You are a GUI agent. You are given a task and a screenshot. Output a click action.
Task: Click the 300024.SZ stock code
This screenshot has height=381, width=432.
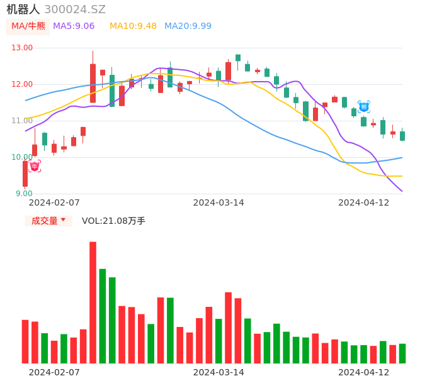[x=75, y=9]
